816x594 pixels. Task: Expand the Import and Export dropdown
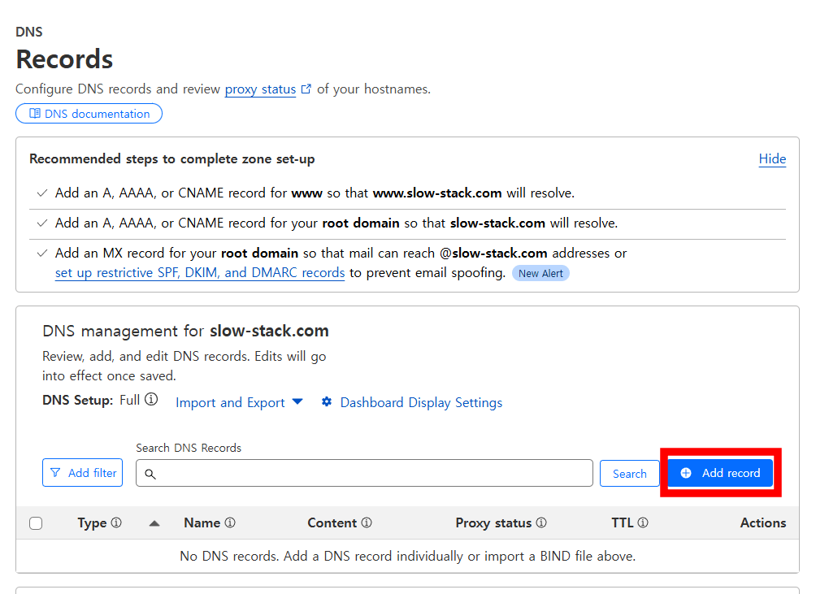(239, 402)
